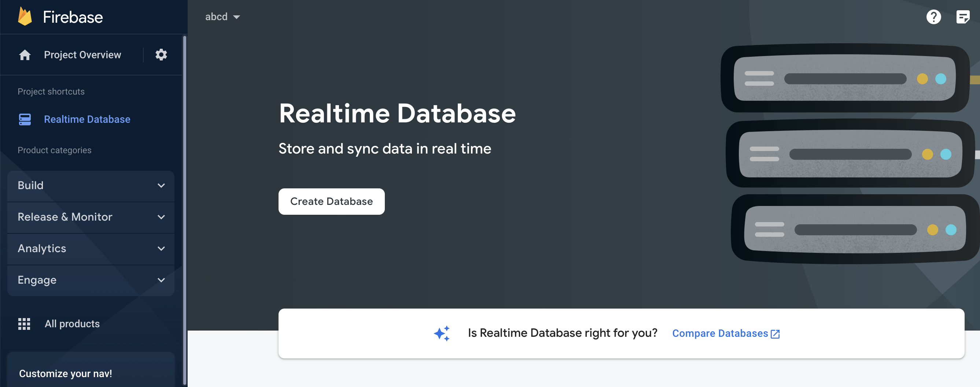Click 'Is Realtime Database right for you?' text
This screenshot has height=387, width=980.
tap(562, 333)
